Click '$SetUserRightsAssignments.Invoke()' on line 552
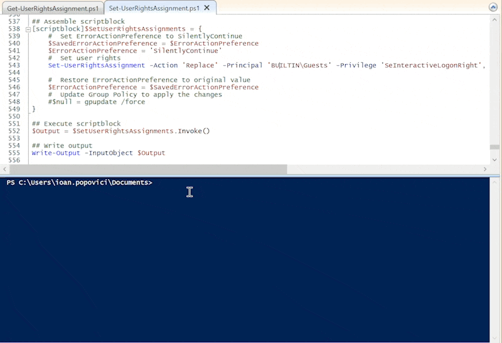Viewport: 502px width, 343px height. [141, 131]
